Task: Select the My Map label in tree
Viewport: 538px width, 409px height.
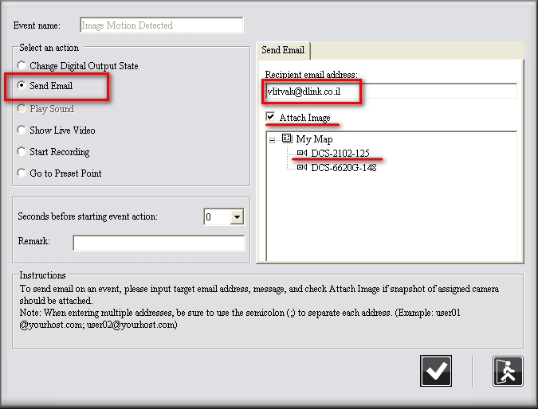Action: pos(315,139)
